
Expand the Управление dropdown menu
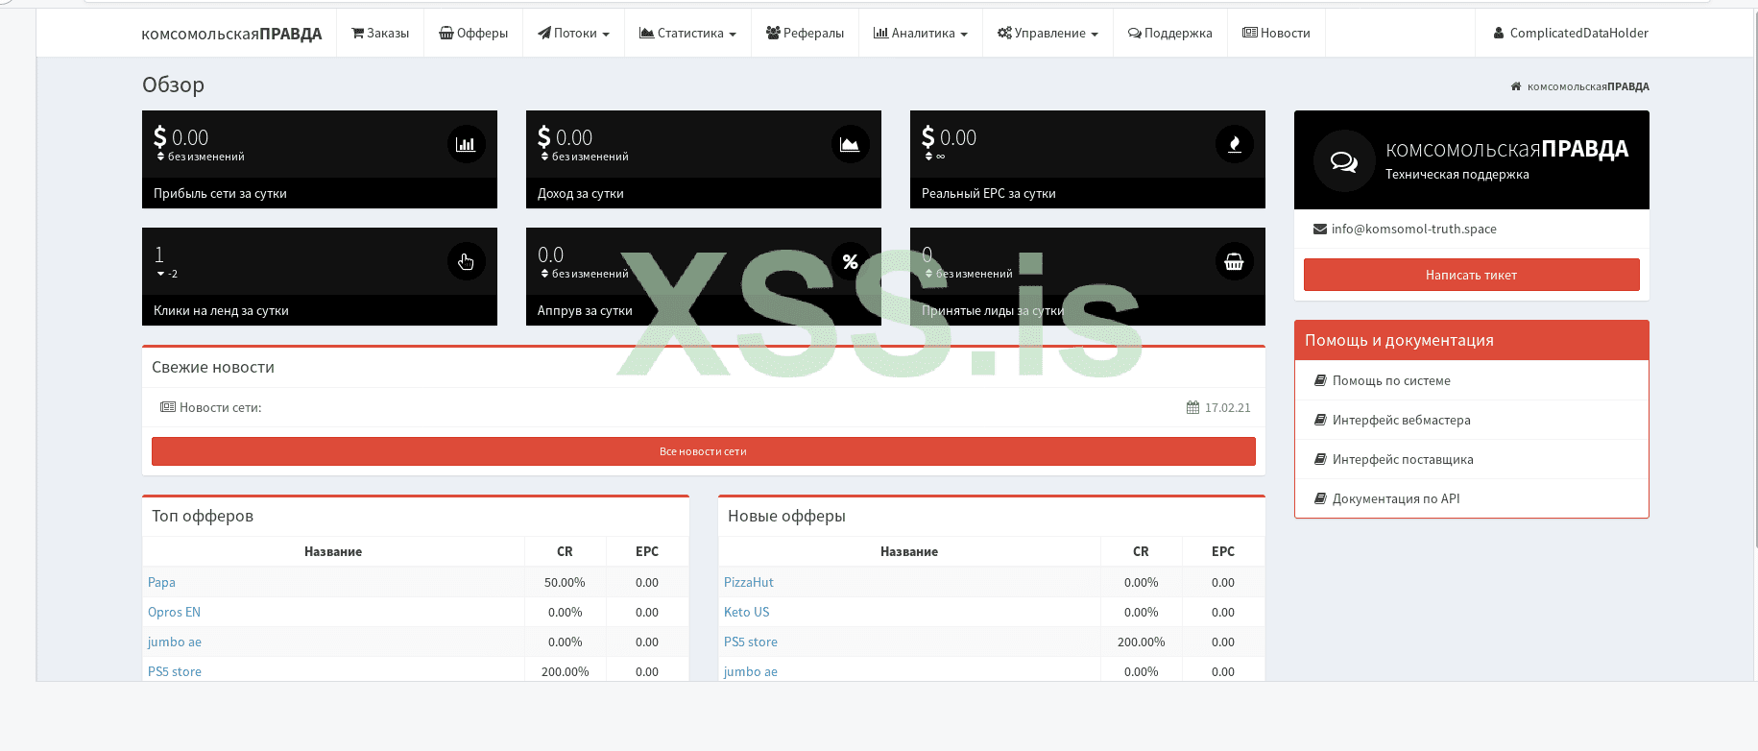point(1048,33)
